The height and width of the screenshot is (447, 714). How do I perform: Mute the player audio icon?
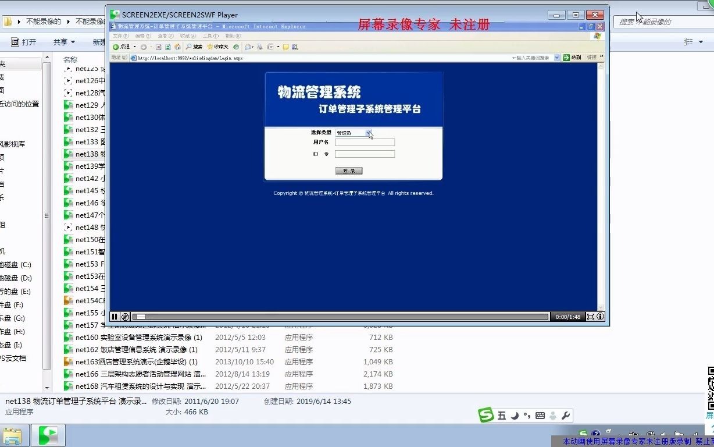coord(125,316)
